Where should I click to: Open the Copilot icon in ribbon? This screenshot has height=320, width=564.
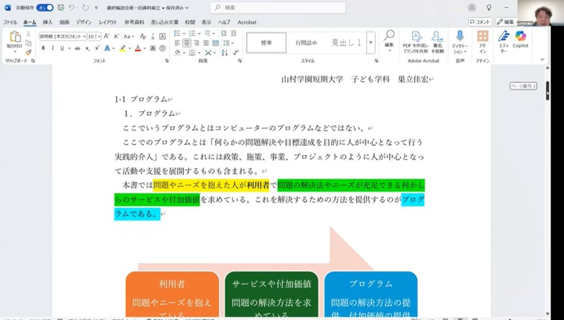pos(520,40)
